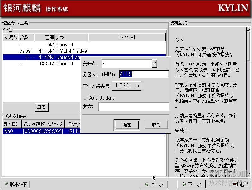This screenshot has width=252, height=190.
Task: Open the 安装点 mount point dropdown arrow
Action: click(x=154, y=64)
